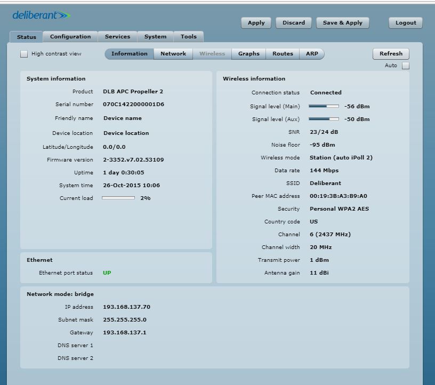
Task: Go to the System tab
Action: tap(155, 37)
